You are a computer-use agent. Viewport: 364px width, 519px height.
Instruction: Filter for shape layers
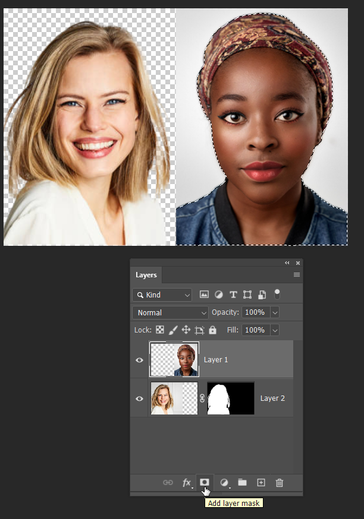[x=247, y=295]
